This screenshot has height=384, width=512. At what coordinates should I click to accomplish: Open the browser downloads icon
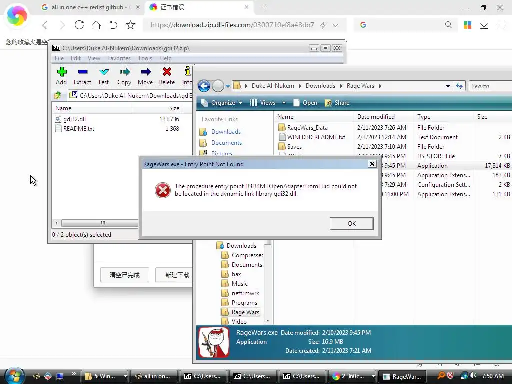coord(484,25)
